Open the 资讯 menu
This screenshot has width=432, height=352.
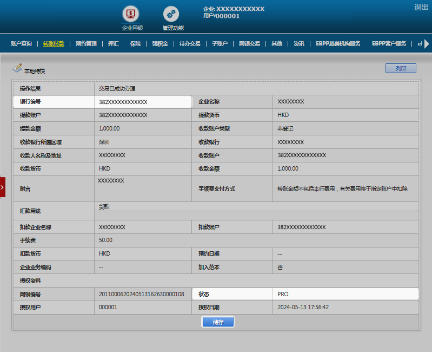298,43
